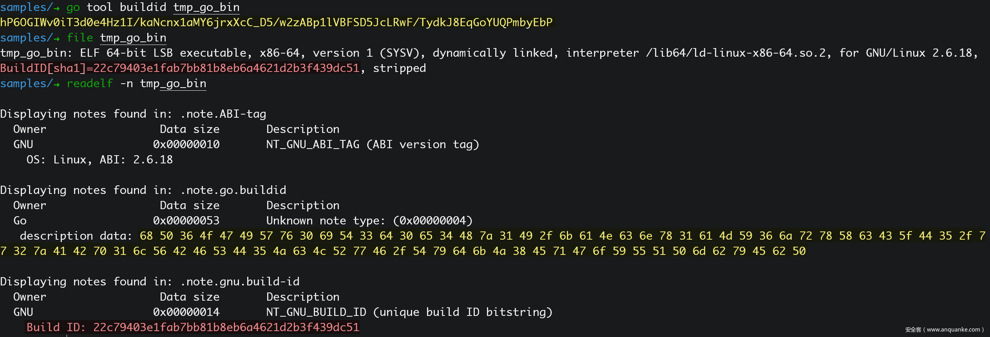Click the ".note.go.buildid" section name
The image size is (990, 337).
point(233,190)
